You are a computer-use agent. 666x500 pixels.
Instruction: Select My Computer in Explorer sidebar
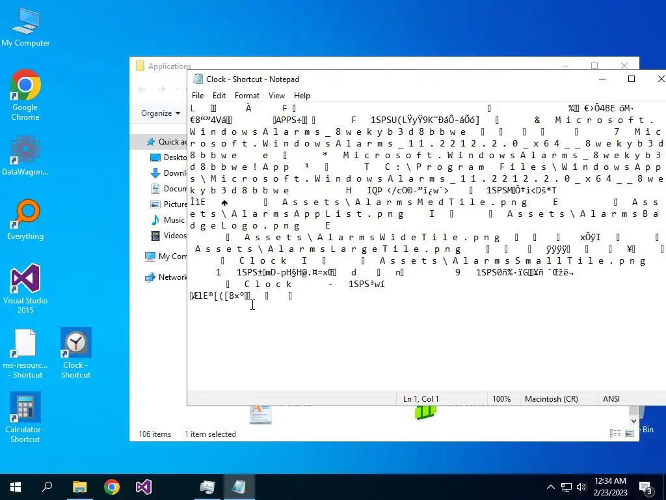point(166,257)
